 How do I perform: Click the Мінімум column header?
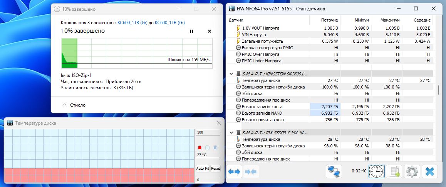coord(356,20)
